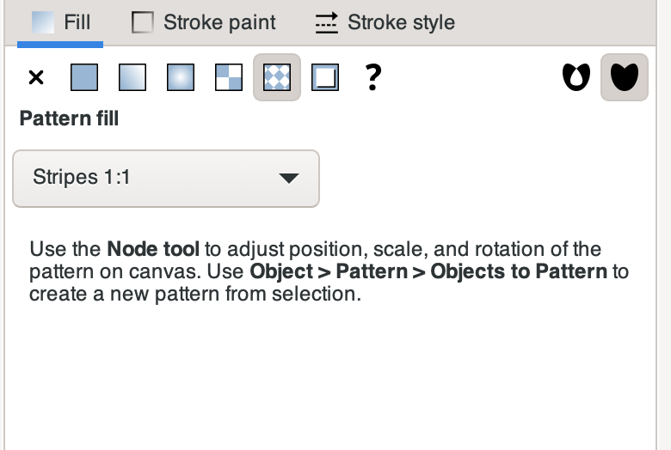Activate the Pattern fill icon
671x450 pixels.
tap(277, 77)
